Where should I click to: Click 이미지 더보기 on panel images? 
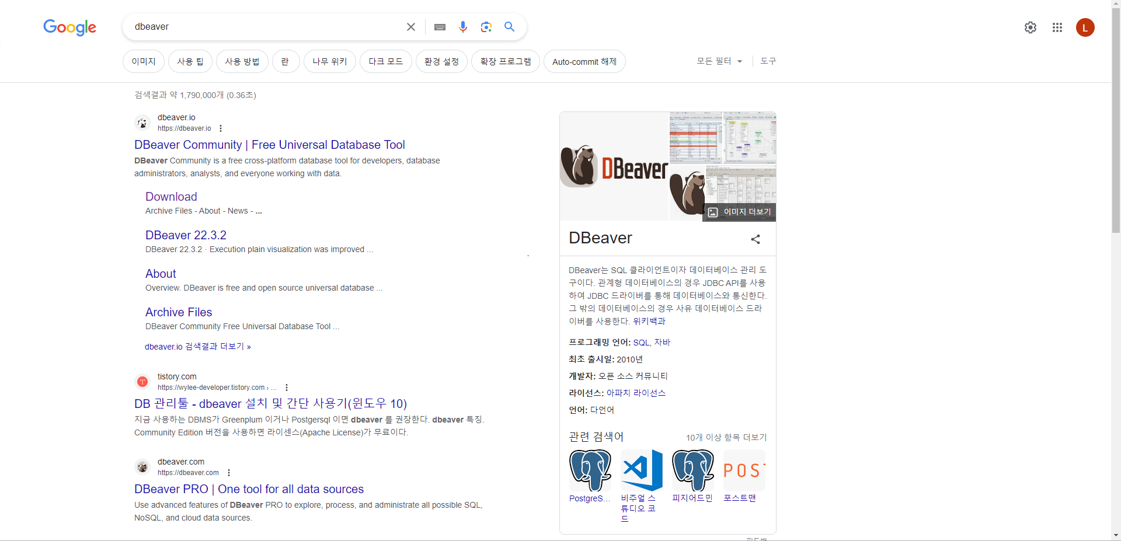[x=739, y=212]
